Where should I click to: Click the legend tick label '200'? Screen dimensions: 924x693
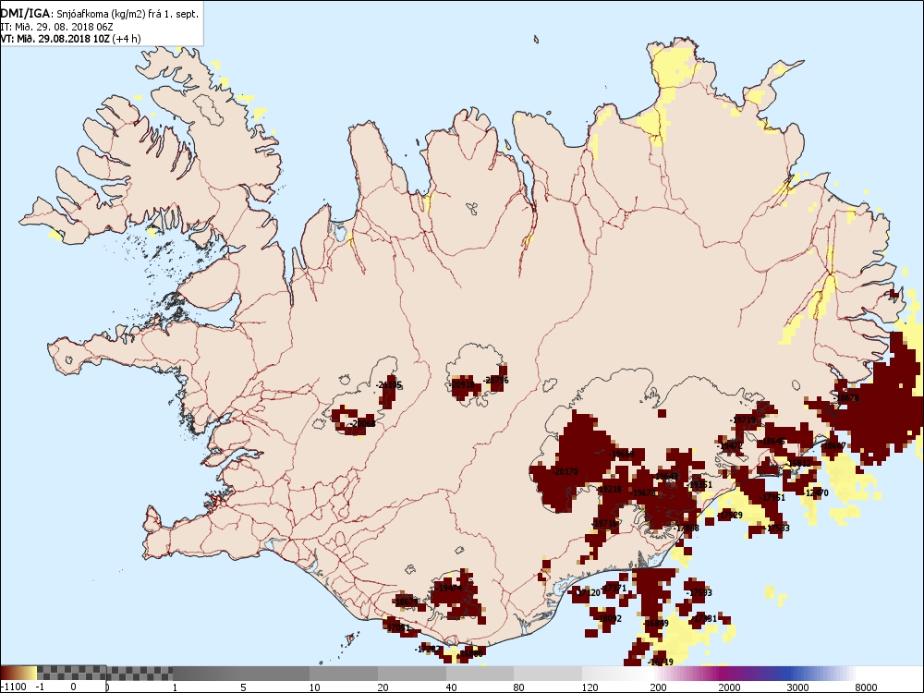[658, 687]
